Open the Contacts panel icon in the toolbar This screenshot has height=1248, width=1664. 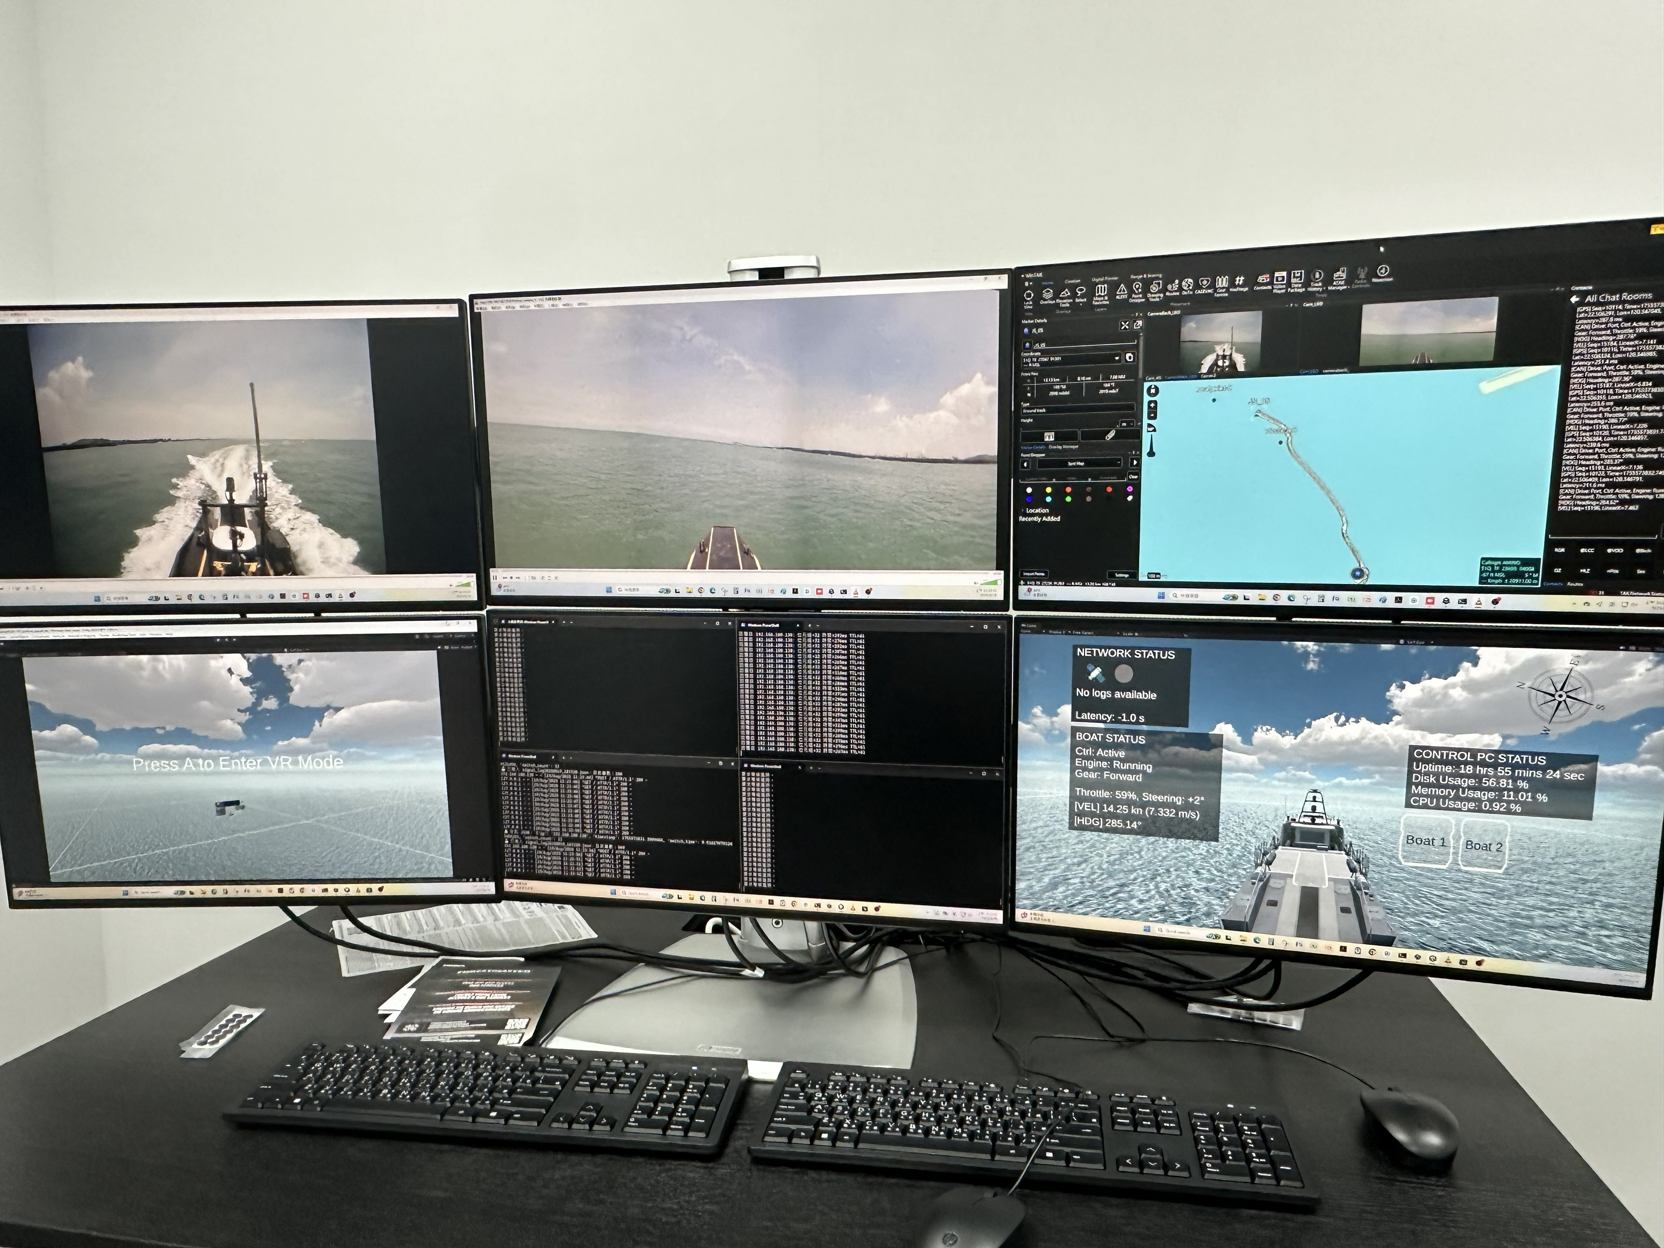coord(1262,280)
